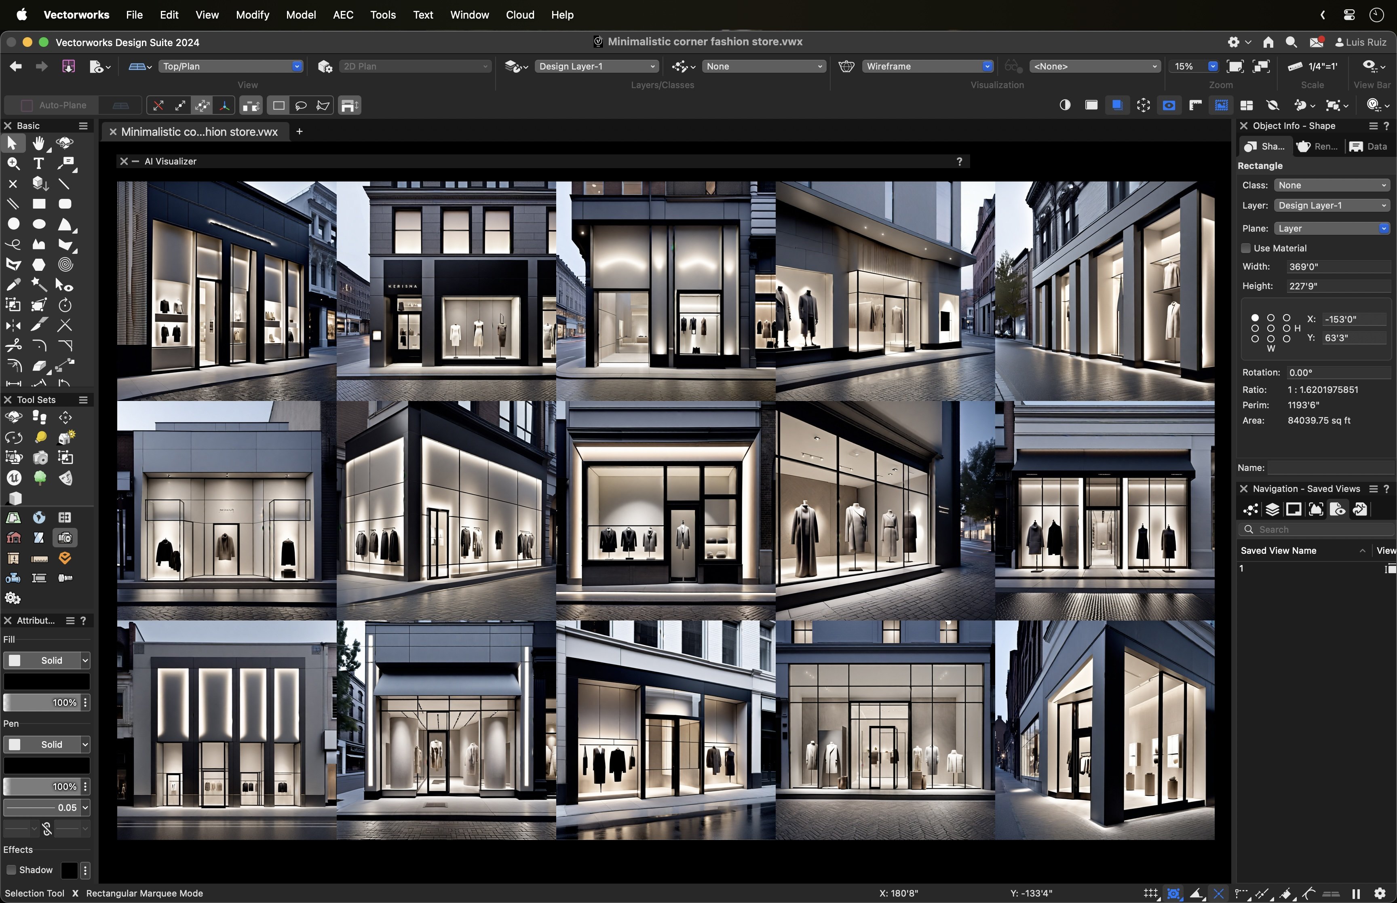The image size is (1397, 903).
Task: Click the black Fill color swatch
Action: point(47,681)
